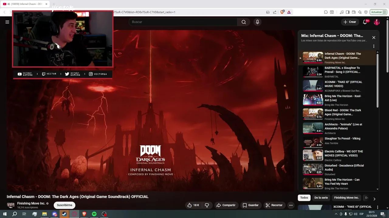
Task: Like the video with 18 K likes
Action: [x=193, y=205]
